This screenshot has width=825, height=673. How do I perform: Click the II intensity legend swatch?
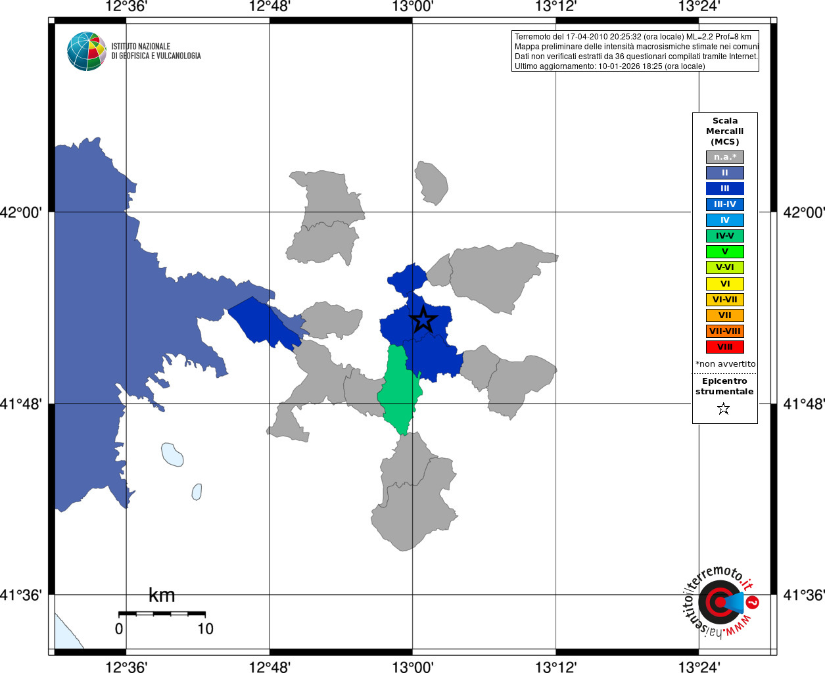tap(725, 173)
